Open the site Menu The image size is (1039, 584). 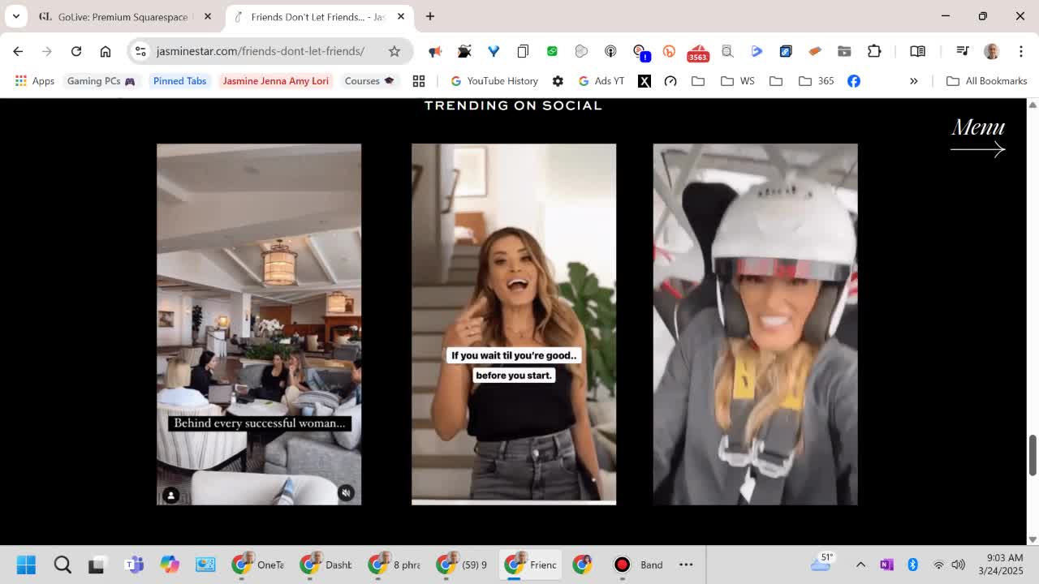[x=978, y=135]
